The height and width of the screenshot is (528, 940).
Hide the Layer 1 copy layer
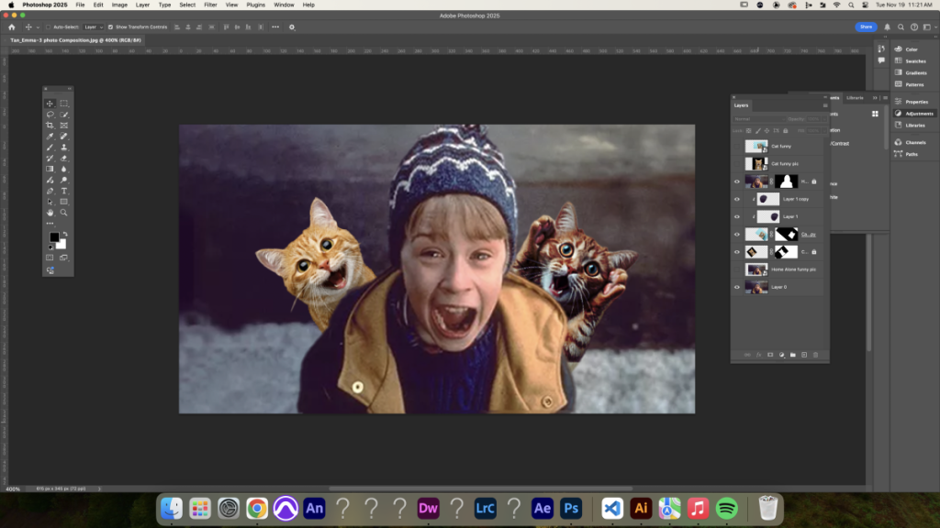click(737, 199)
